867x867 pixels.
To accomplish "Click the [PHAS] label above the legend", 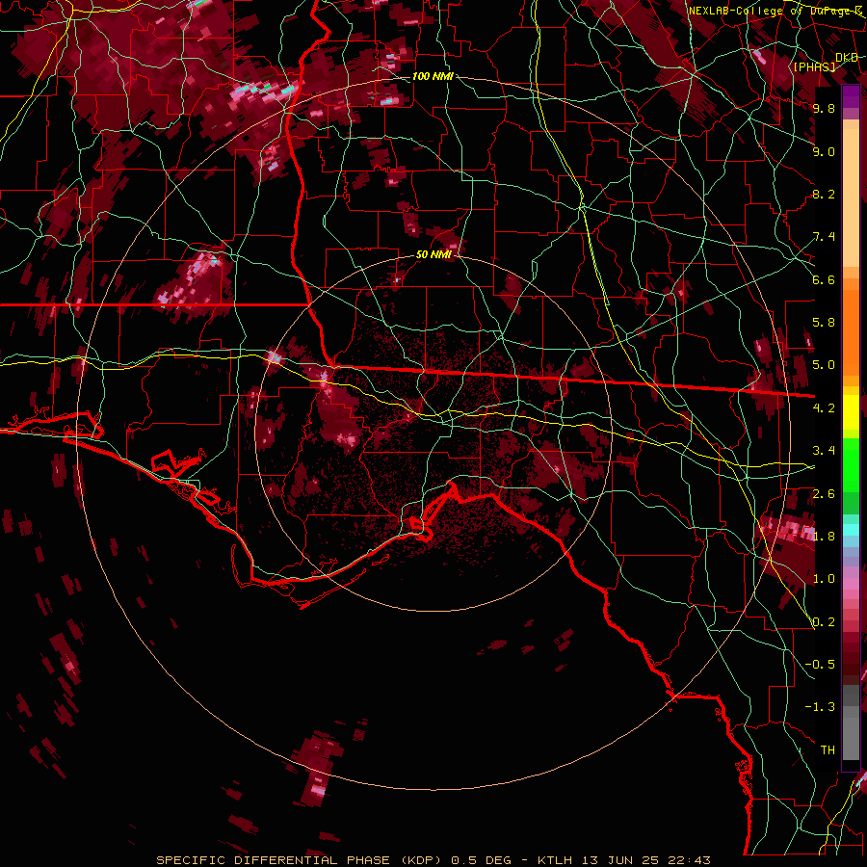I will [814, 66].
